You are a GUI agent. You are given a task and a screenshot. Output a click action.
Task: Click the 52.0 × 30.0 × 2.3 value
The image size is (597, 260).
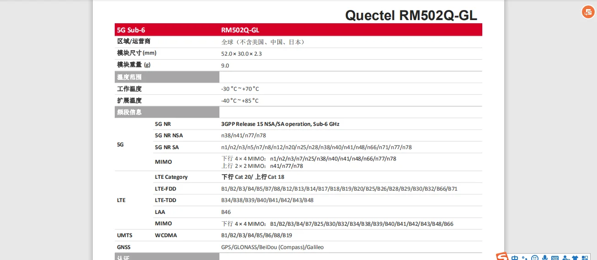point(241,54)
